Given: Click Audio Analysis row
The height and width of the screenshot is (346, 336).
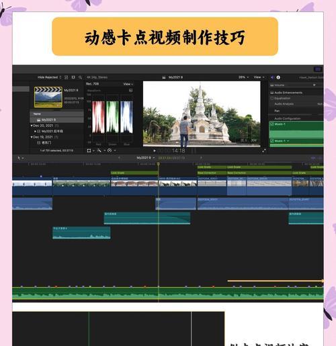Looking at the screenshot, I should coord(296,104).
